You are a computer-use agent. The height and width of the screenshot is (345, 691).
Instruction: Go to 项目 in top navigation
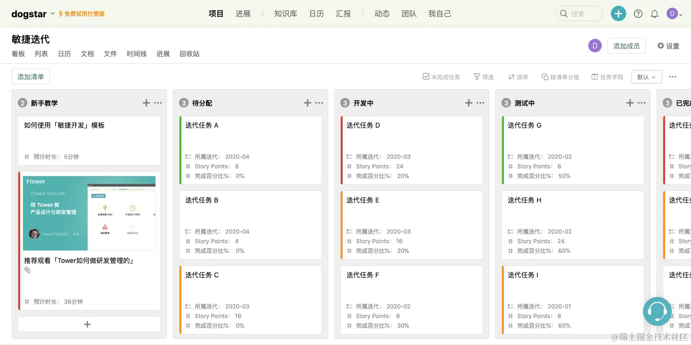[216, 13]
